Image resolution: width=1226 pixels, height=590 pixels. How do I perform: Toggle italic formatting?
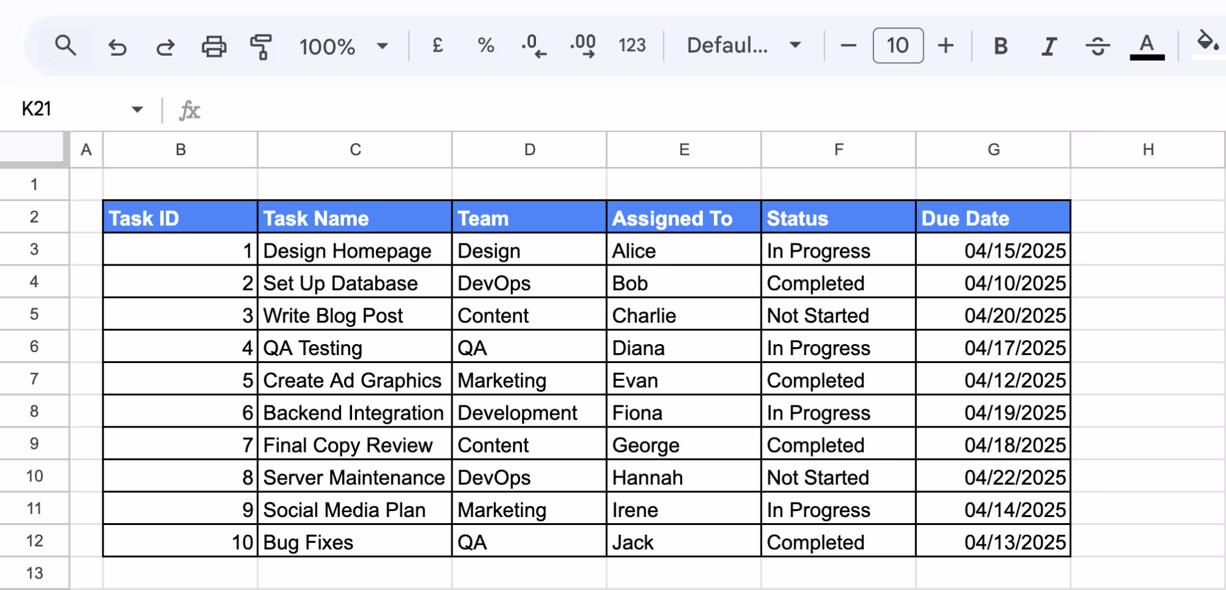1048,45
